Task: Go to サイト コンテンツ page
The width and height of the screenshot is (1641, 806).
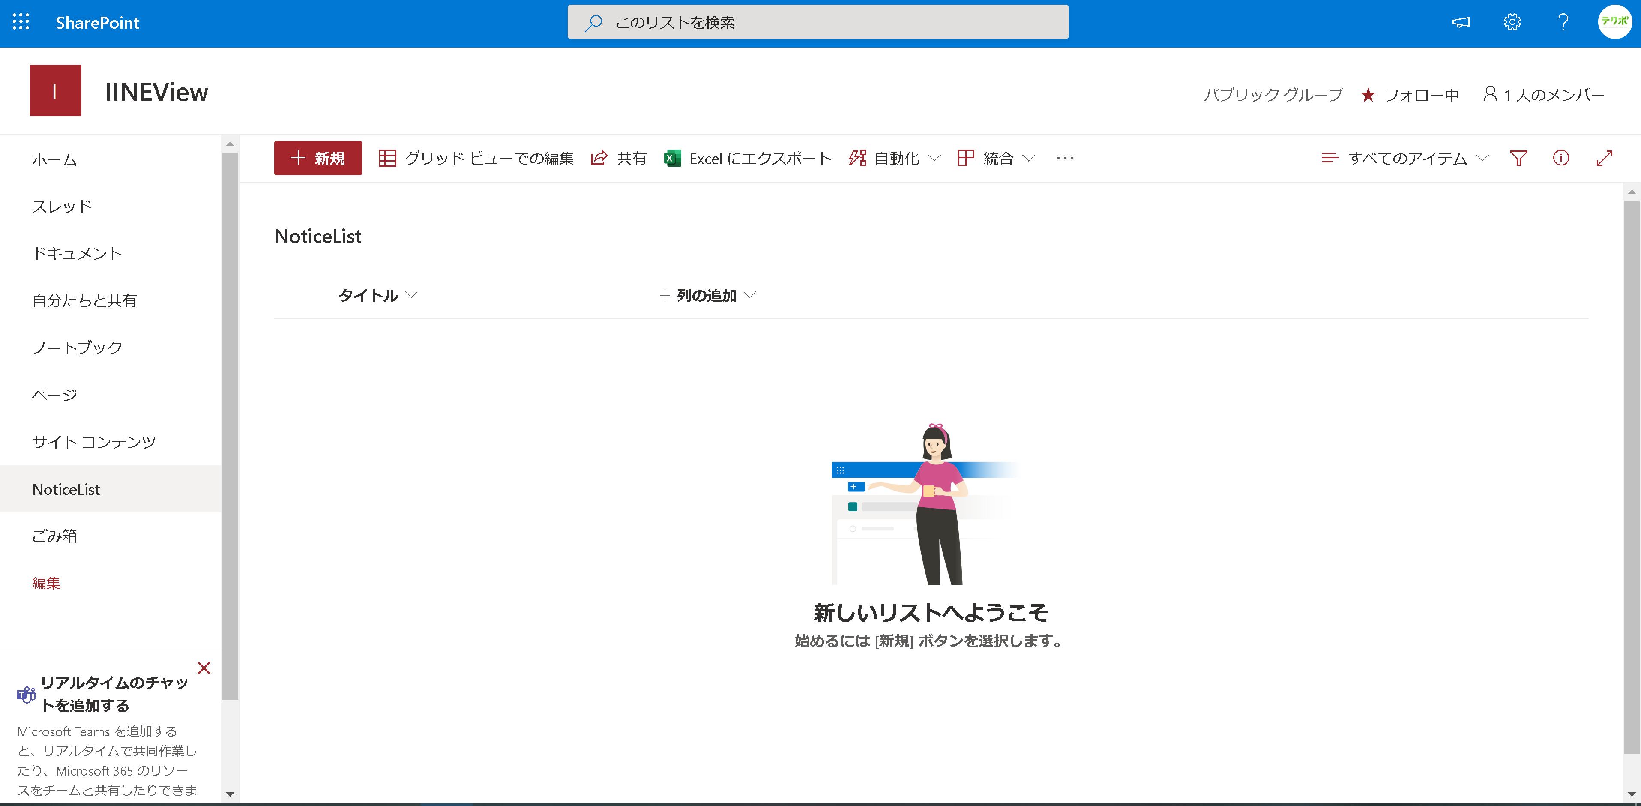Action: 93,441
